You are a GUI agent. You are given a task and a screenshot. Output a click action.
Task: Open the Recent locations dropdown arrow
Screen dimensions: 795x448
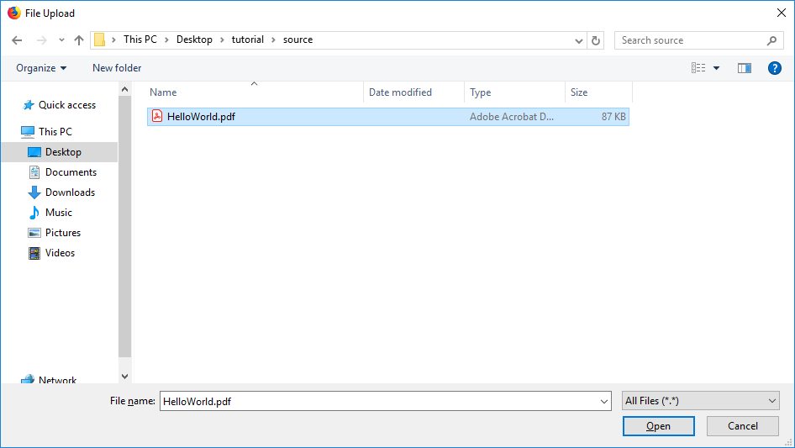click(x=61, y=40)
